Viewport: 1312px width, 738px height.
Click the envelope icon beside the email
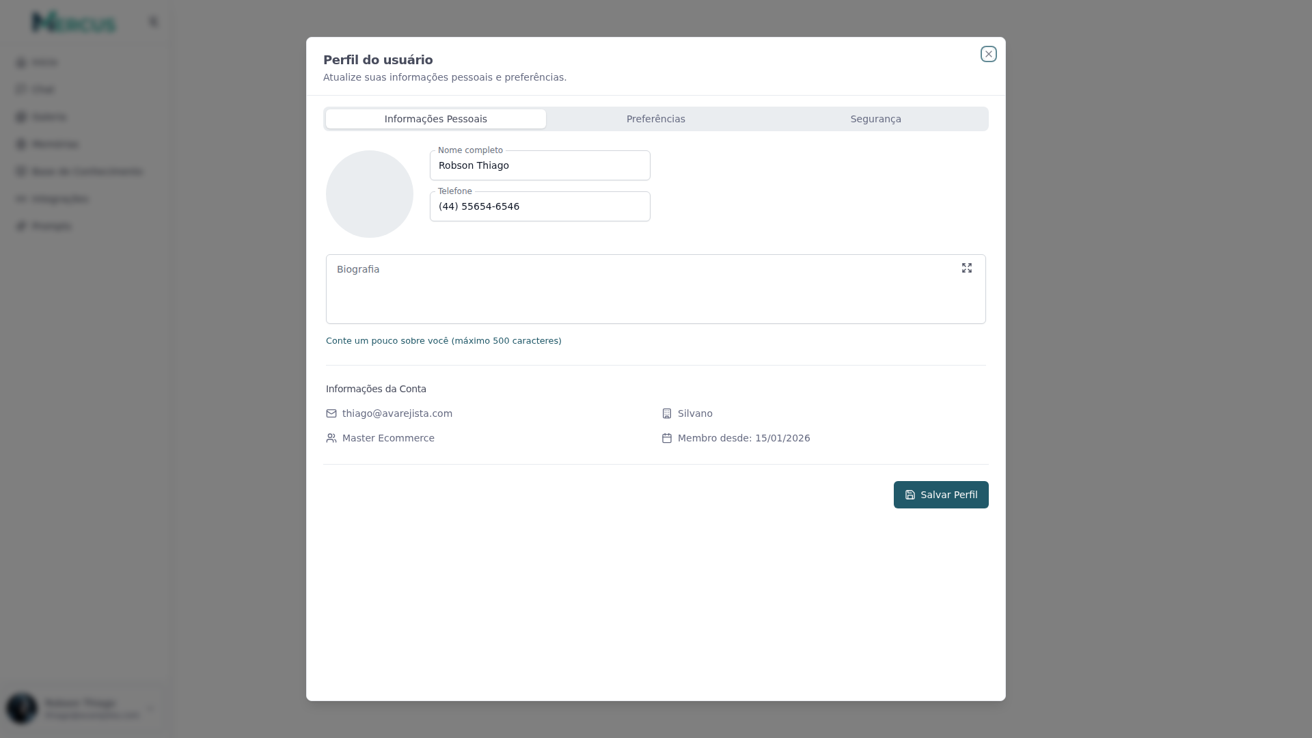331,413
